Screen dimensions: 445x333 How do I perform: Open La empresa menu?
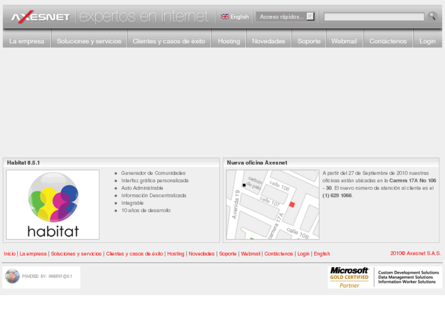pyautogui.click(x=27, y=41)
